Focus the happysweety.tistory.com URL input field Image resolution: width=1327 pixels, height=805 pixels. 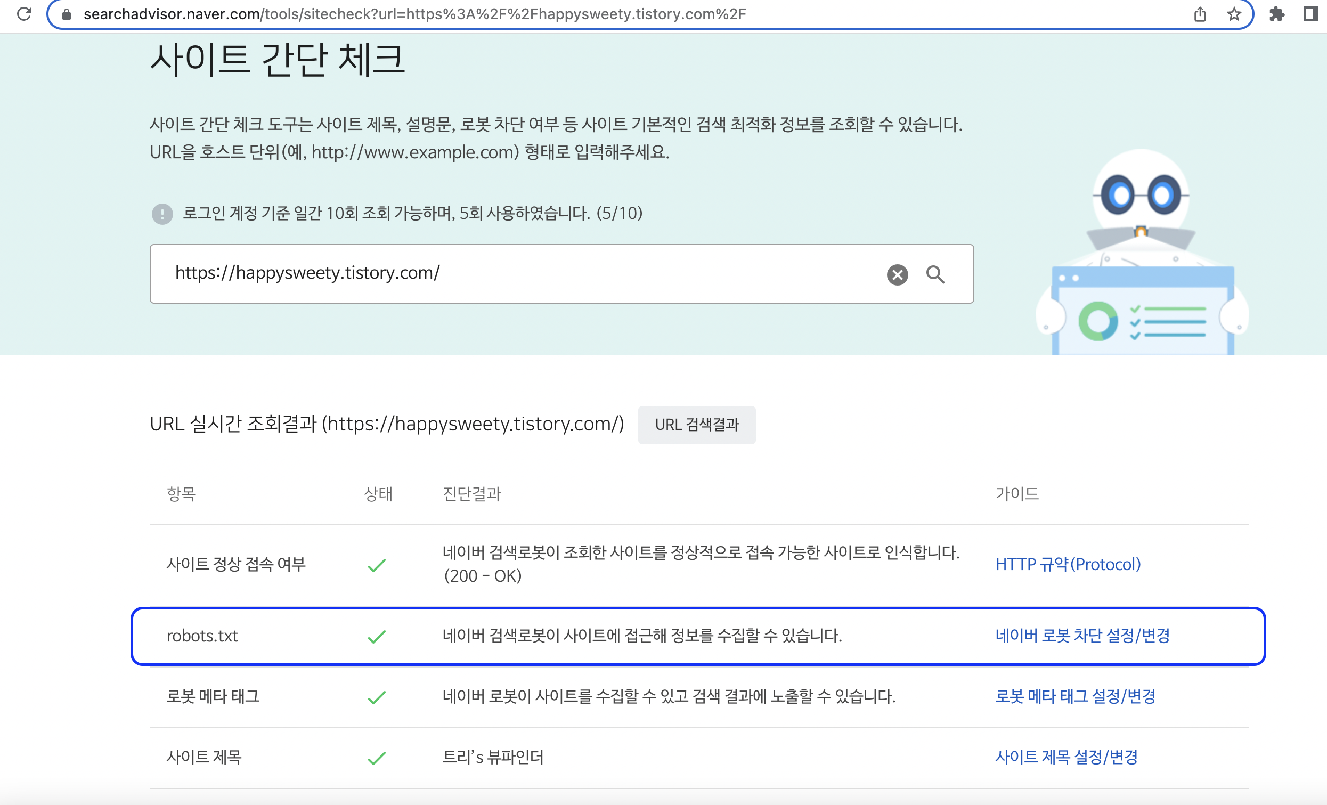[x=561, y=274]
